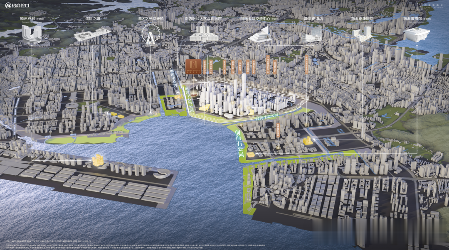Viewport: 449px width, 250px height.
Task: Click the 前海中心河公园 park label
Action: [189, 99]
